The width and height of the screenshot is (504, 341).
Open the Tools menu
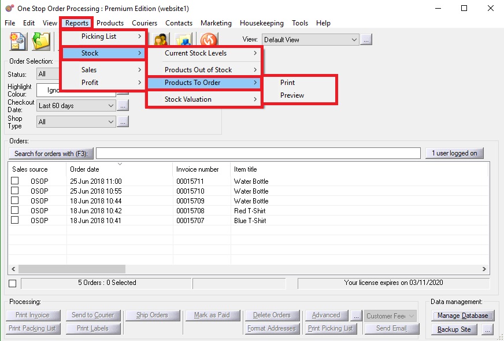300,23
